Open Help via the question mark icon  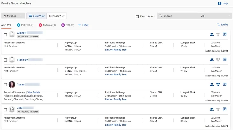click(x=219, y=3)
